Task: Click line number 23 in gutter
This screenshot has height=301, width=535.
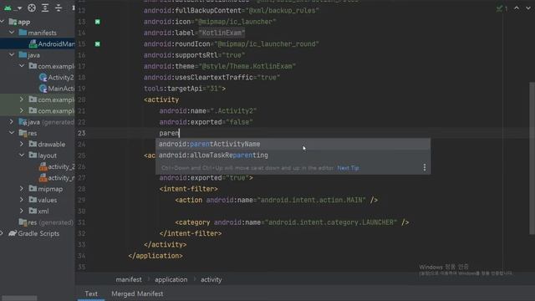Action: [x=82, y=133]
